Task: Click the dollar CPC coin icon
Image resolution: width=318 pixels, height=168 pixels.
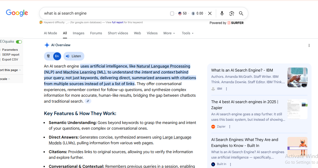Action: pyautogui.click(x=193, y=14)
